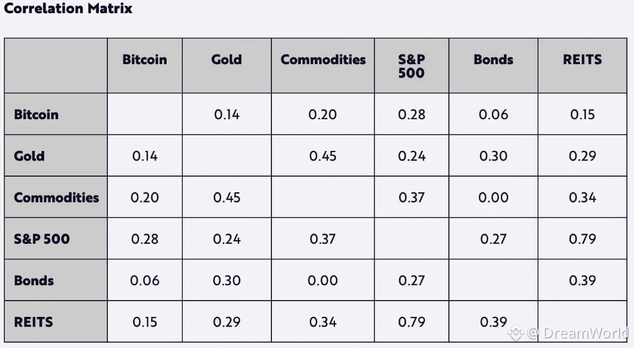Select the REITS column header

tap(582, 60)
